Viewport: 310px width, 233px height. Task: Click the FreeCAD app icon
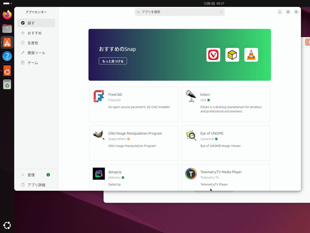[x=99, y=96]
